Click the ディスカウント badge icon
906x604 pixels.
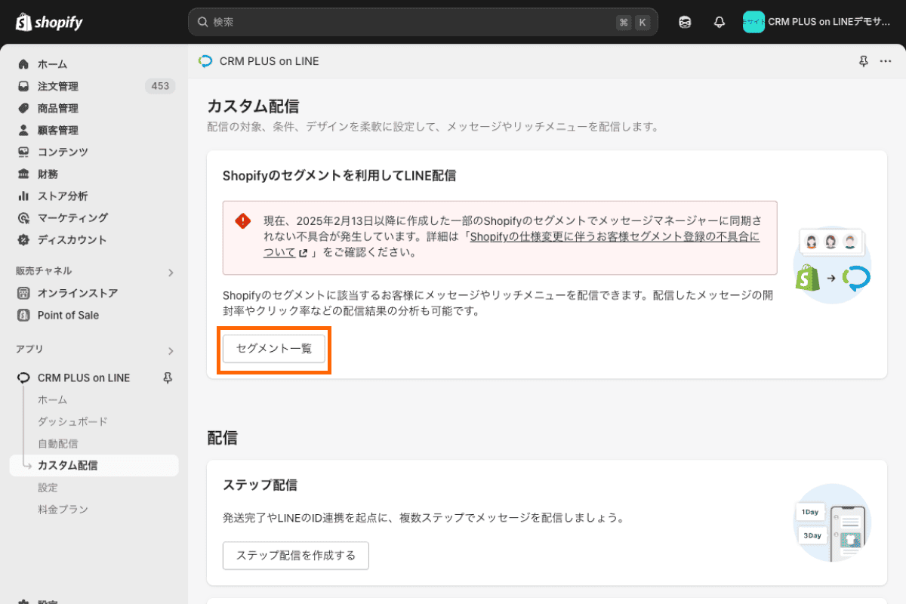coord(23,239)
